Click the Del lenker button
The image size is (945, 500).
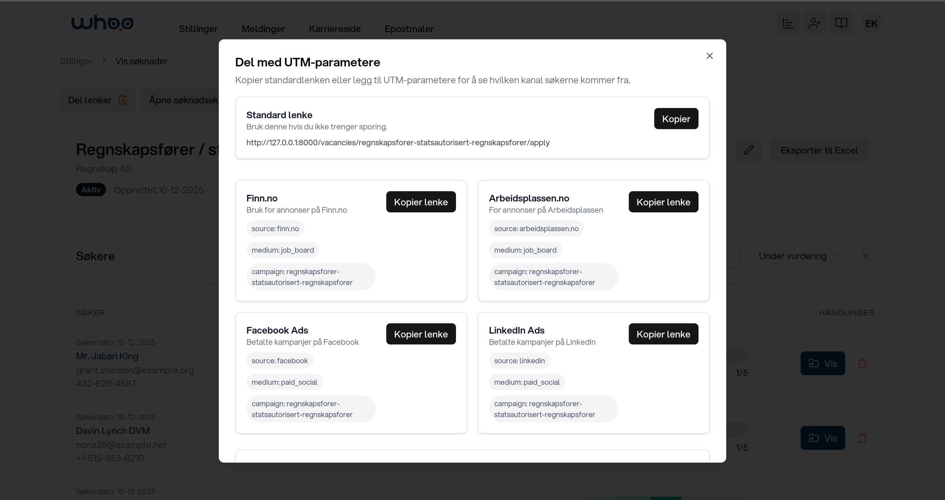pos(97,100)
